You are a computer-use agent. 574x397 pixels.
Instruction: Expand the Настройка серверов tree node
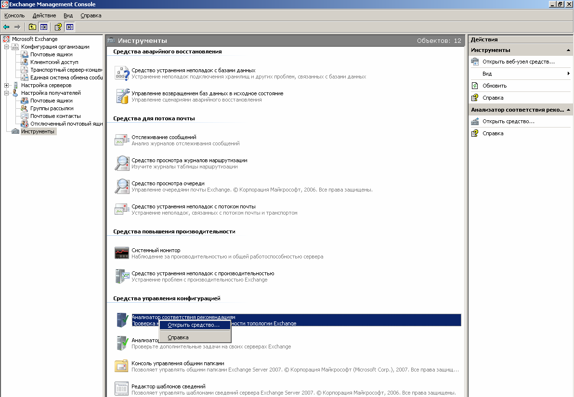(x=6, y=85)
